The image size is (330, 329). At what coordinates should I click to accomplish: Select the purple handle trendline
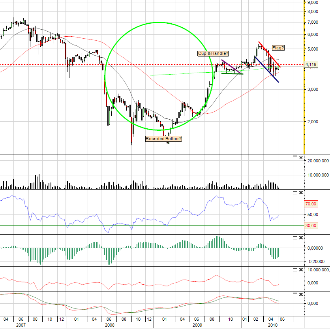click(x=231, y=67)
